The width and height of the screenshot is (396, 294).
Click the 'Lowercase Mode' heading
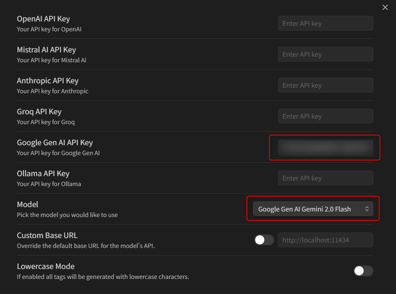click(46, 266)
